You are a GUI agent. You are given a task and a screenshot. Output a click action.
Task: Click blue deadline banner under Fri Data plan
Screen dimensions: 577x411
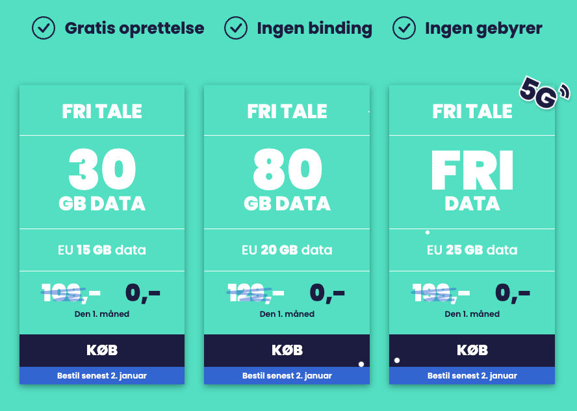point(472,376)
